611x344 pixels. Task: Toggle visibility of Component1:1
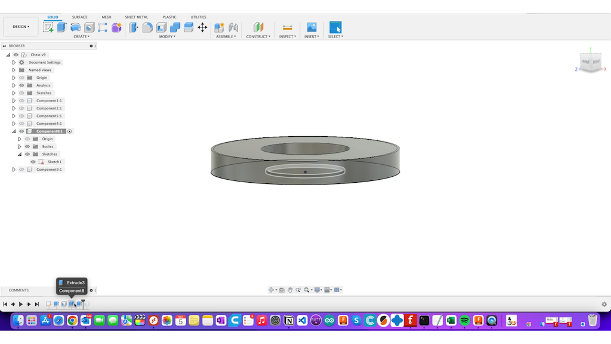pyautogui.click(x=22, y=100)
